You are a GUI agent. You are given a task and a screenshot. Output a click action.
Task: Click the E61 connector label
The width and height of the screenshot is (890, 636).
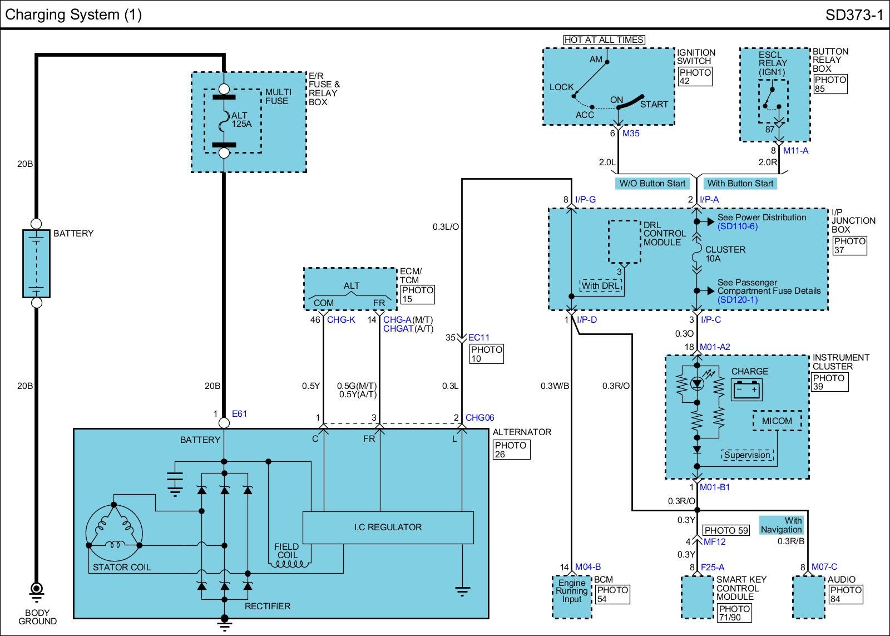[x=239, y=414]
